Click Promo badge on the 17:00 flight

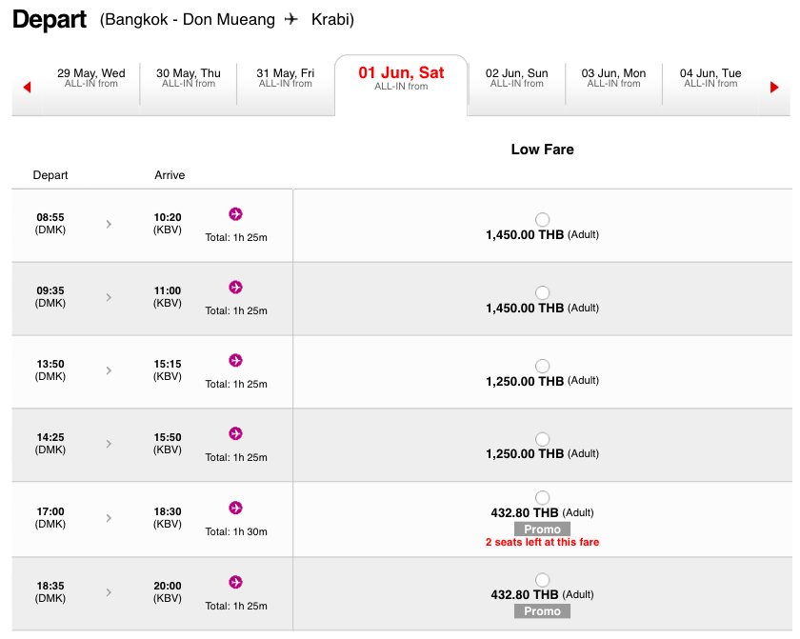click(x=542, y=529)
